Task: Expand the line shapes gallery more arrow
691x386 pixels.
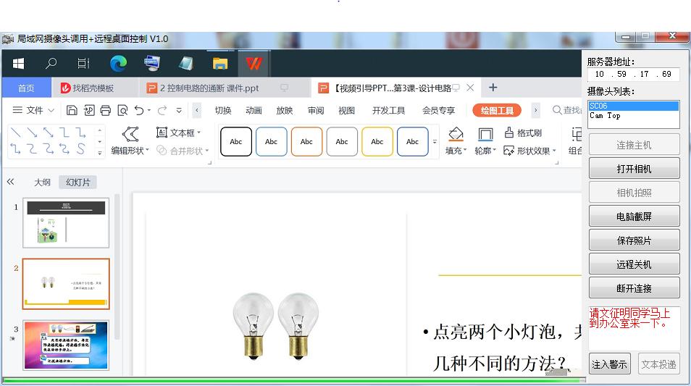Action: coord(100,153)
